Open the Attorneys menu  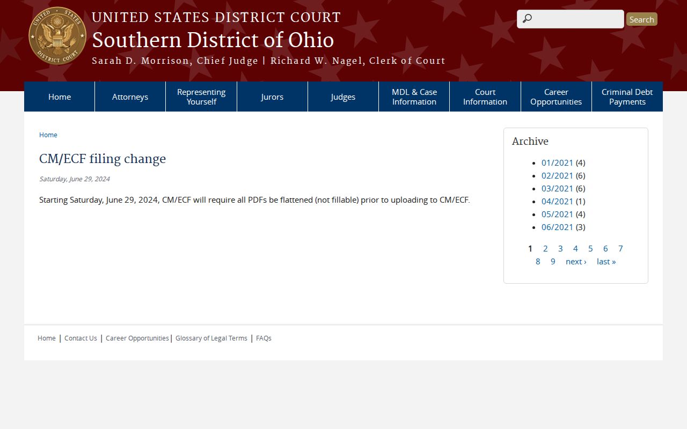[130, 97]
